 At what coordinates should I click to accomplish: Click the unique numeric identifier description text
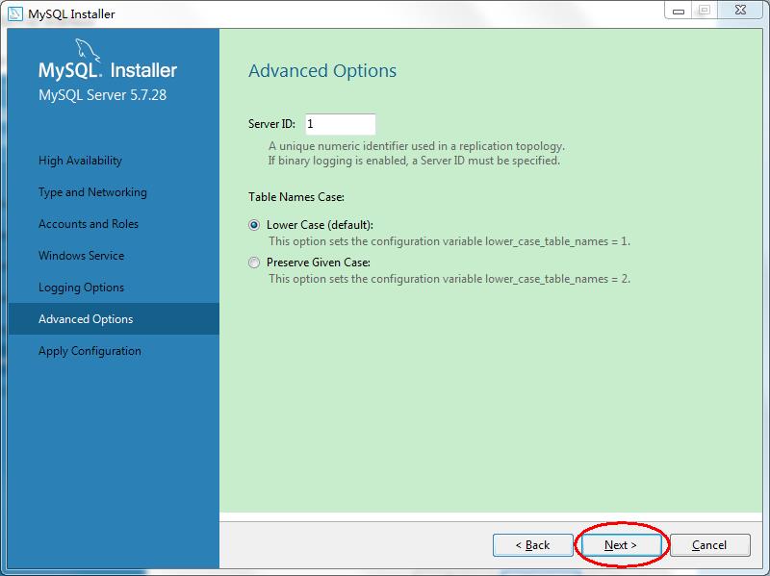[x=417, y=146]
